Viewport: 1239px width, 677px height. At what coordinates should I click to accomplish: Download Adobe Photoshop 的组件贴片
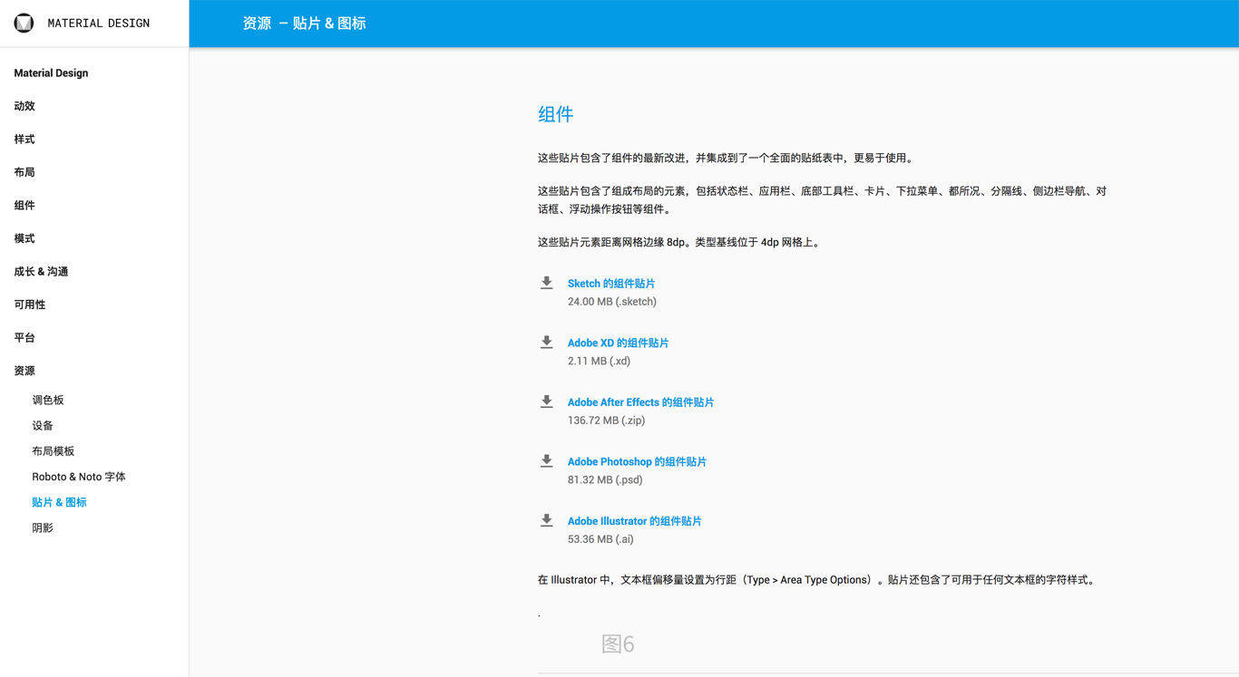coord(637,461)
